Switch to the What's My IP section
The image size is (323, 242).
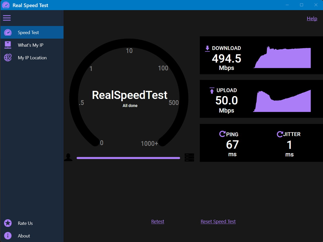click(31, 45)
